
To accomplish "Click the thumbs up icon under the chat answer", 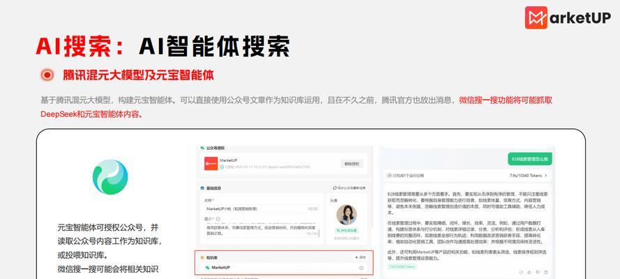I will point(530,272).
